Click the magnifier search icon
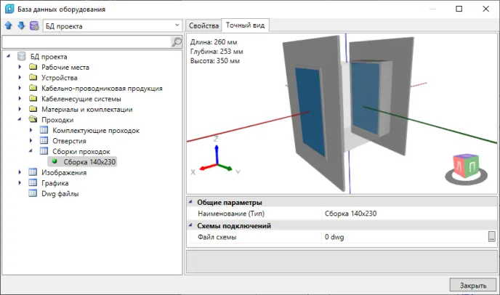The image size is (500, 295). tap(176, 42)
